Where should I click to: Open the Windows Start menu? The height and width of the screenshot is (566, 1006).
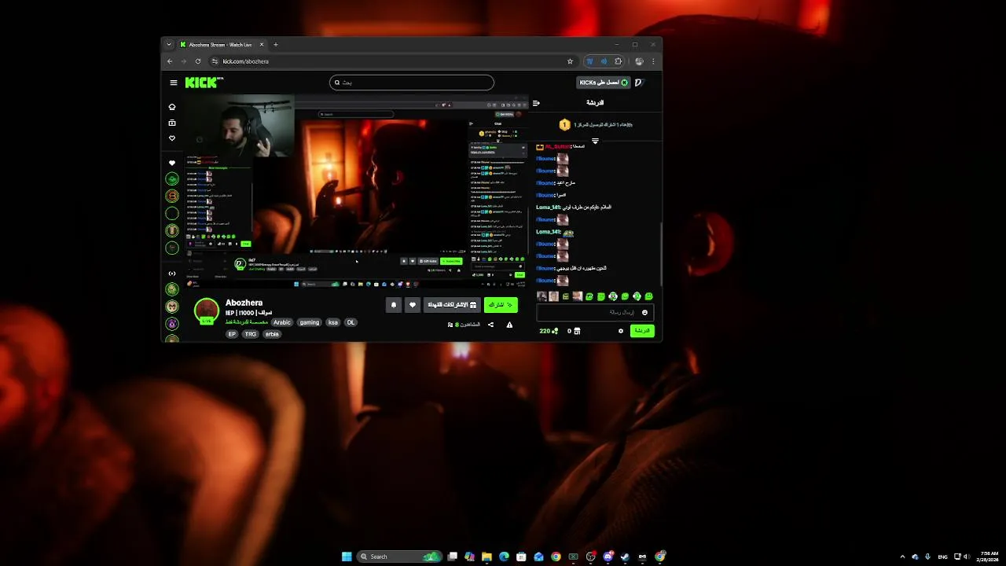point(347,557)
